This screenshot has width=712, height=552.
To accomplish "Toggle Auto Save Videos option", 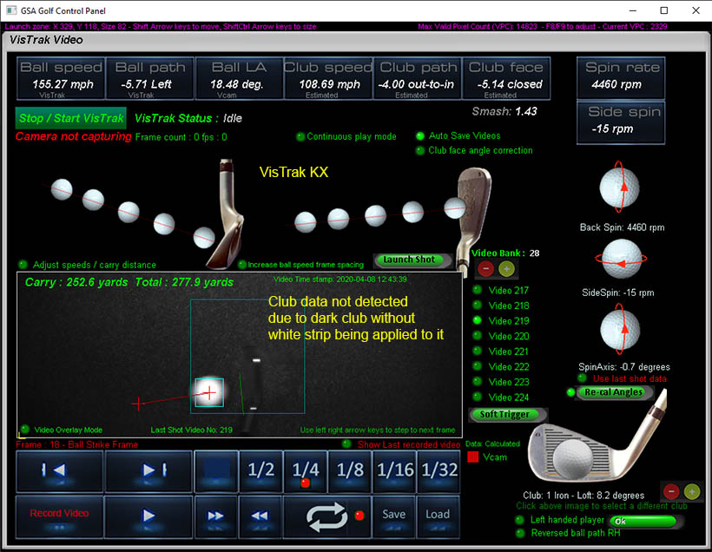I will [420, 135].
